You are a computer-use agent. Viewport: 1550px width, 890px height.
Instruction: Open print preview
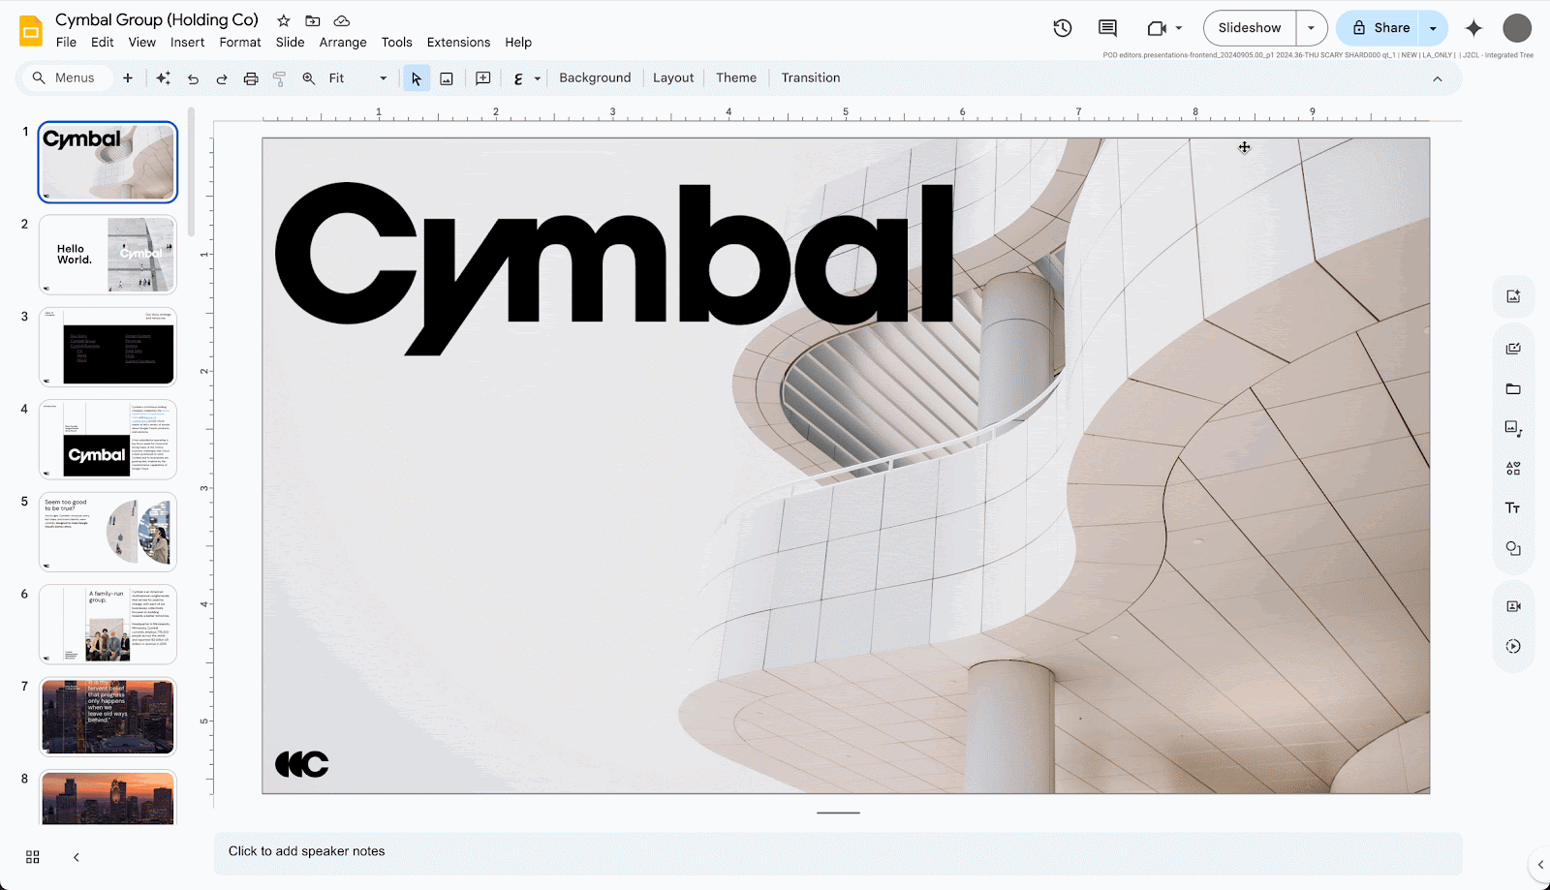pyautogui.click(x=251, y=77)
